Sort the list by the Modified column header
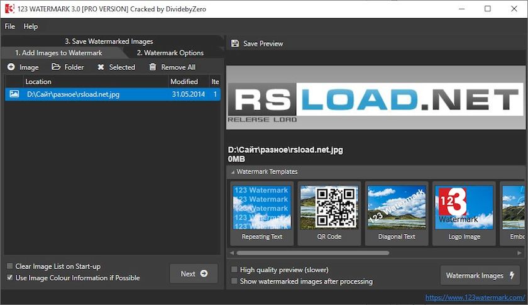The width and height of the screenshot is (528, 305). pyautogui.click(x=184, y=82)
